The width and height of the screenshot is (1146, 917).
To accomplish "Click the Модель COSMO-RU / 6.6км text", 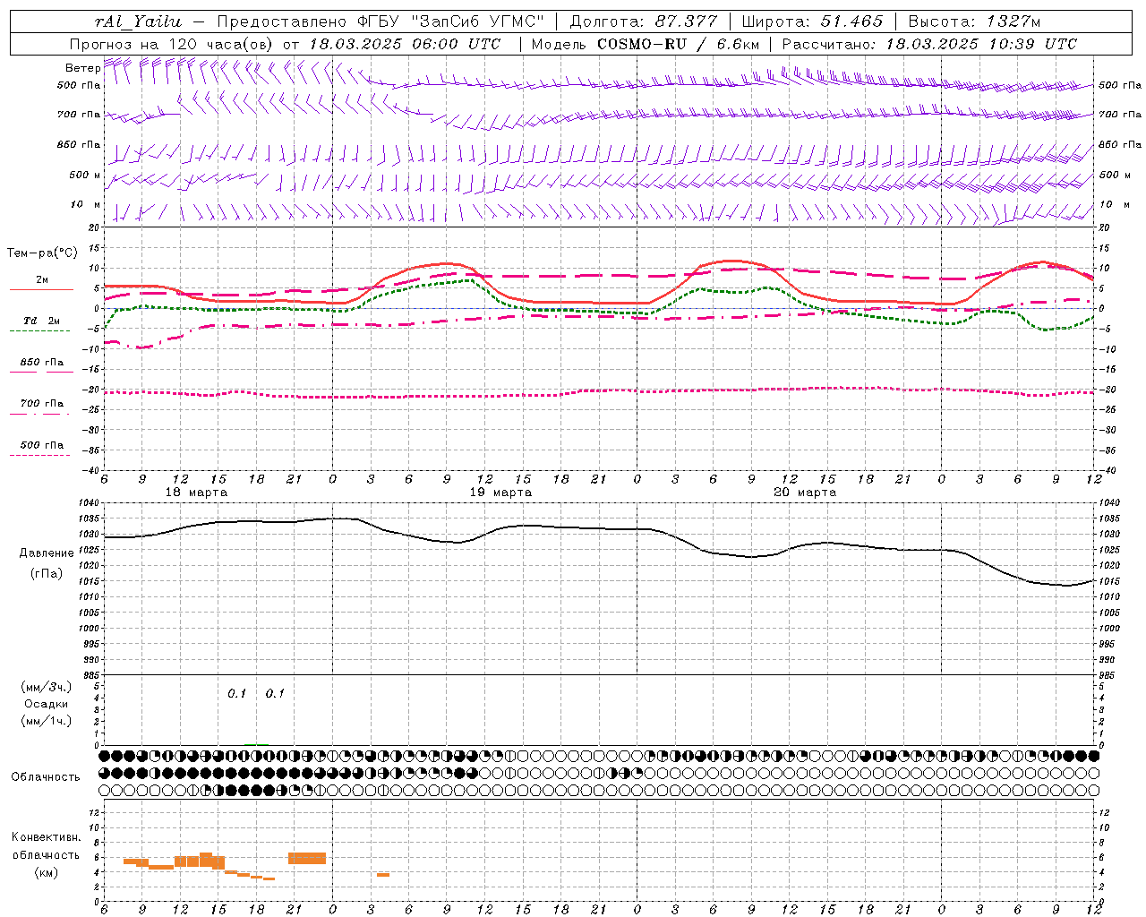I will [646, 44].
